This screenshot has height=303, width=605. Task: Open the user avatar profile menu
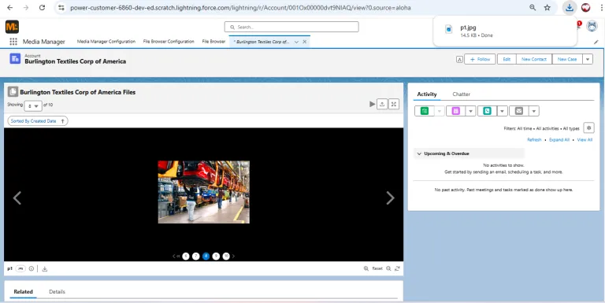592,27
